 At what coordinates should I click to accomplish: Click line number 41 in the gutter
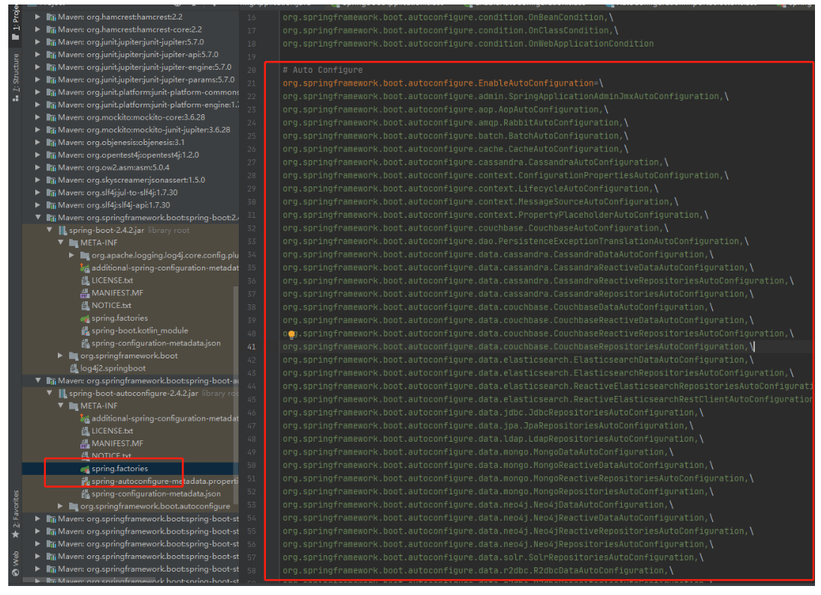click(252, 347)
